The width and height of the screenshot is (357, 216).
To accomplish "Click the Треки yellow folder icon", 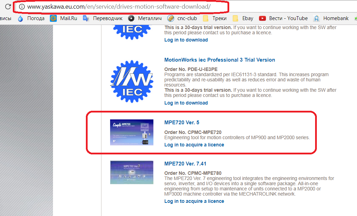I will click(x=206, y=18).
